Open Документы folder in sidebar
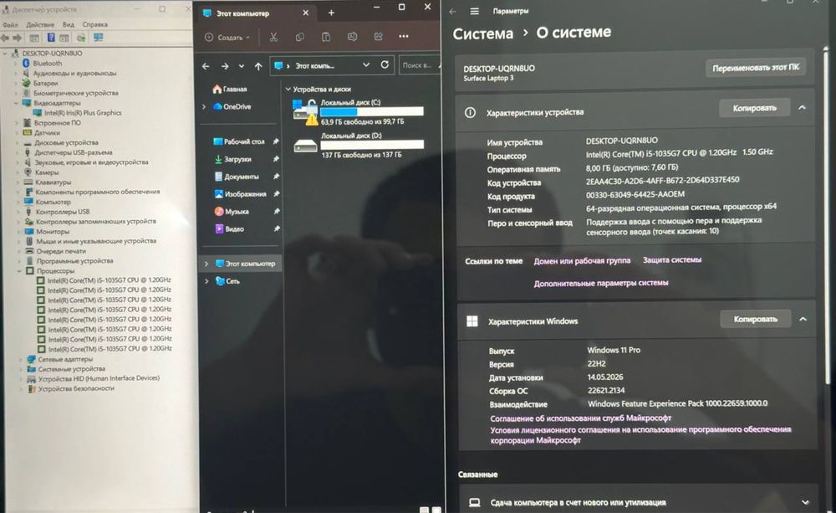Image resolution: width=836 pixels, height=513 pixels. point(237,177)
